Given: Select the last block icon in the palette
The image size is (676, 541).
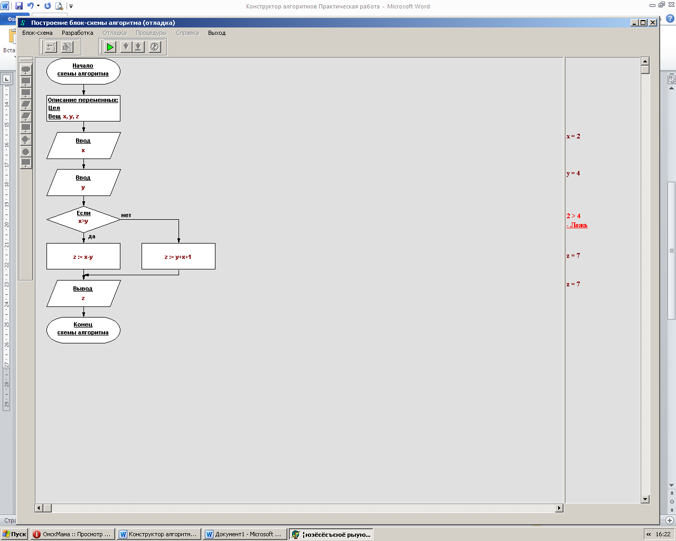Looking at the screenshot, I should (26, 163).
